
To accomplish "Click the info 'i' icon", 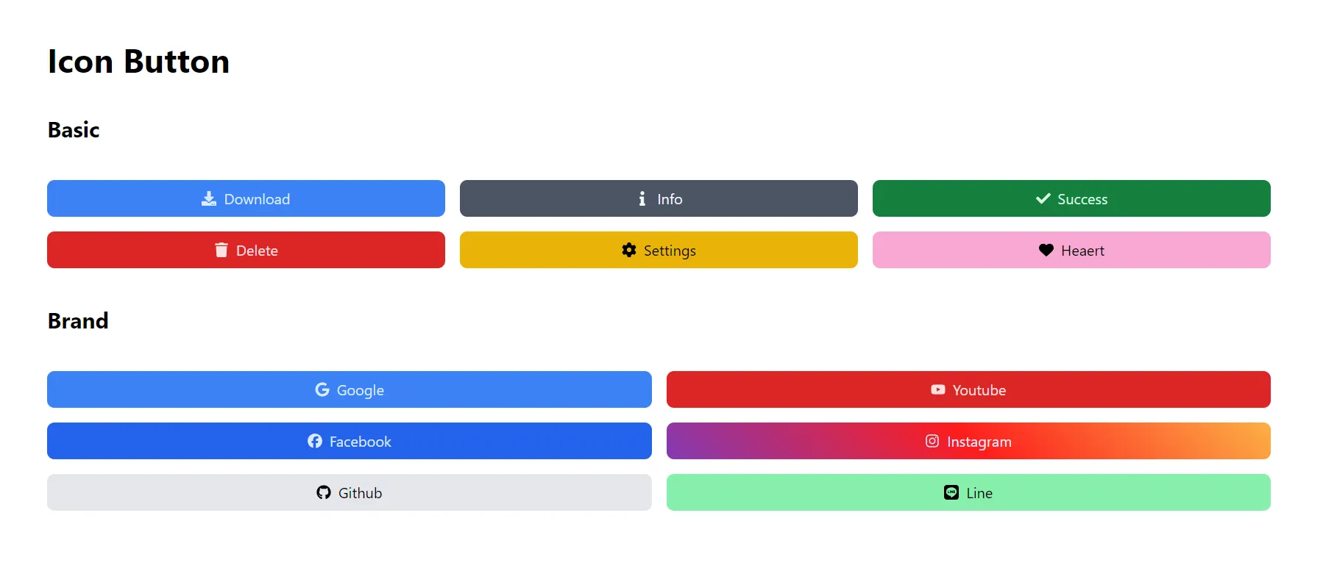I will [642, 198].
